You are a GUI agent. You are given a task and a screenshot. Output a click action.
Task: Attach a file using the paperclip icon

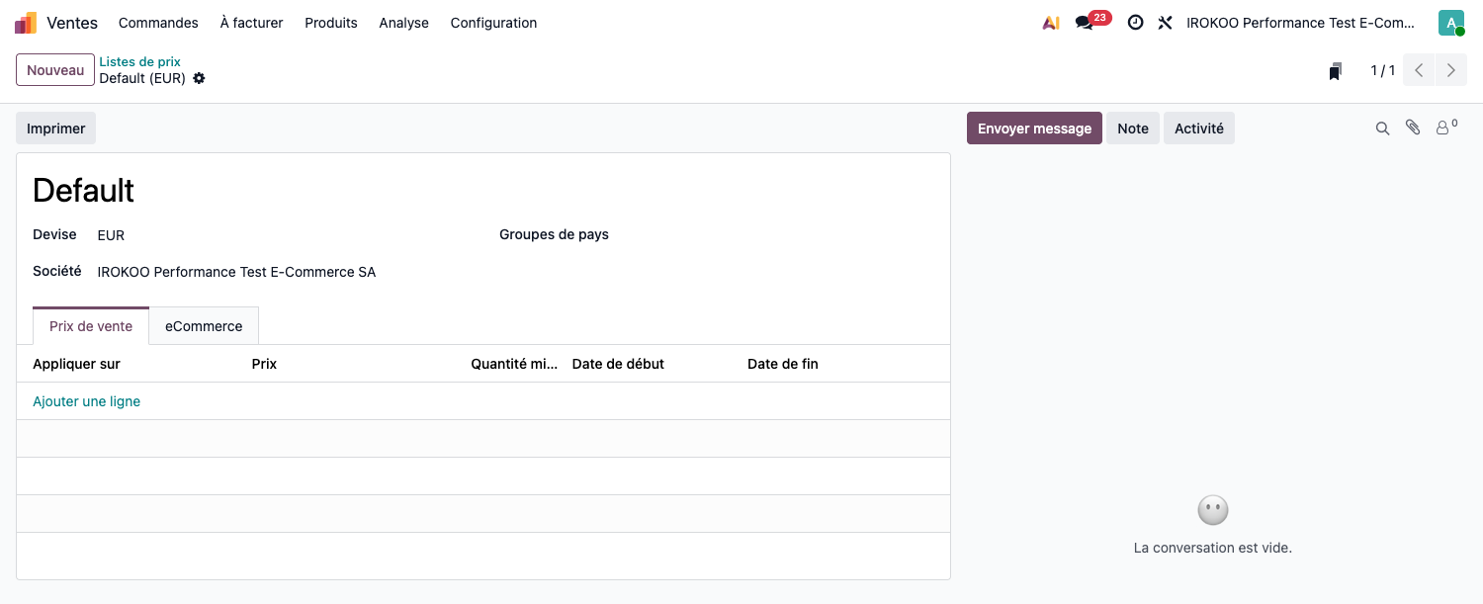(x=1413, y=128)
